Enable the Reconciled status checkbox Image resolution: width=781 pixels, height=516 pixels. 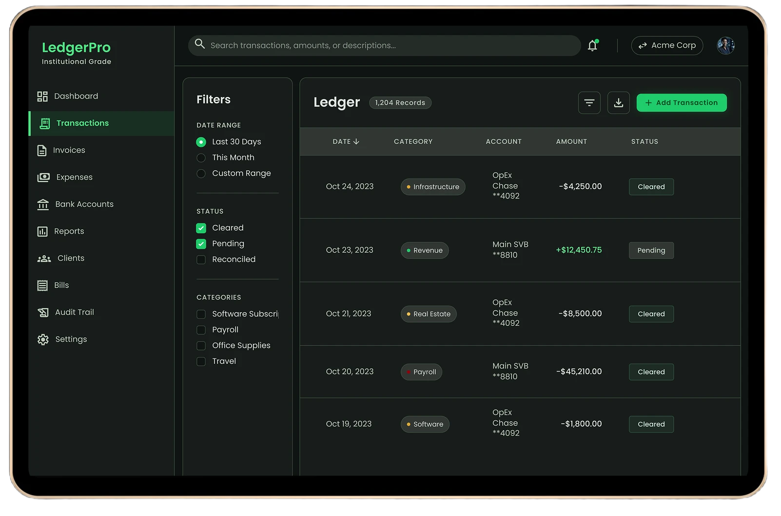201,260
